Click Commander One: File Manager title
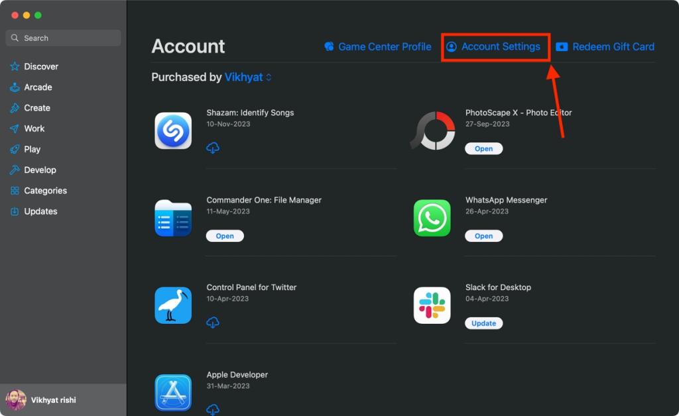The height and width of the screenshot is (416, 679). click(x=264, y=200)
